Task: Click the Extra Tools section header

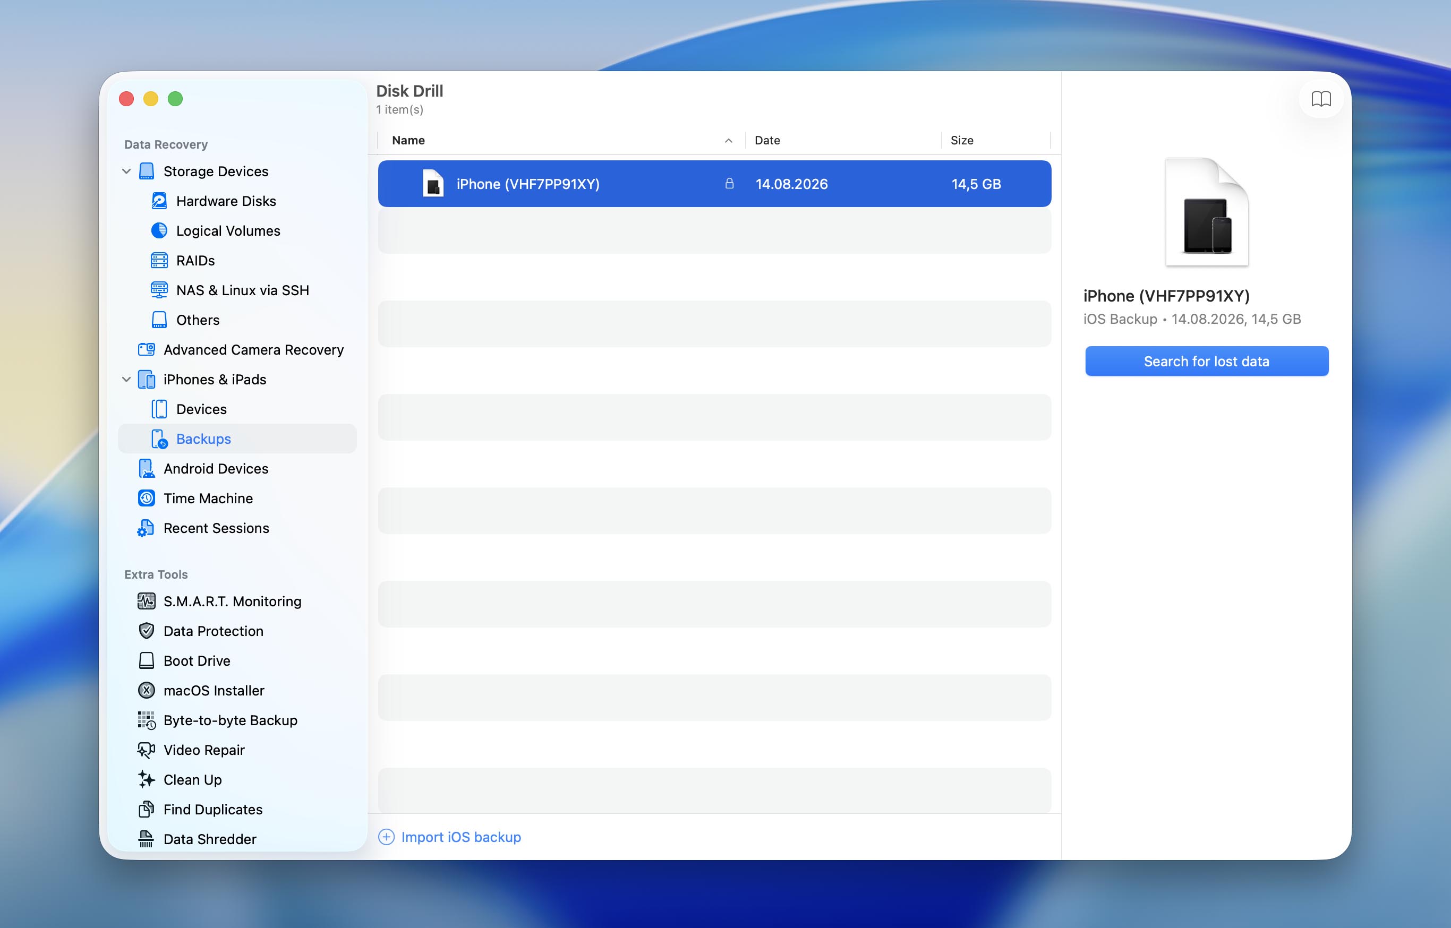Action: pyautogui.click(x=156, y=574)
